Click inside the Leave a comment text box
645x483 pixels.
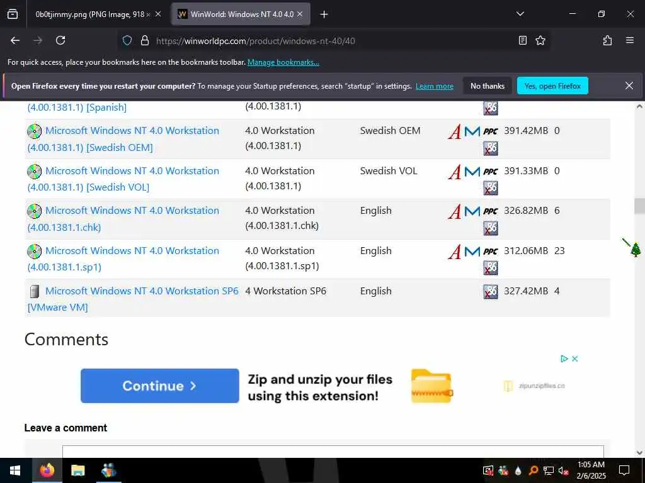pos(333,452)
